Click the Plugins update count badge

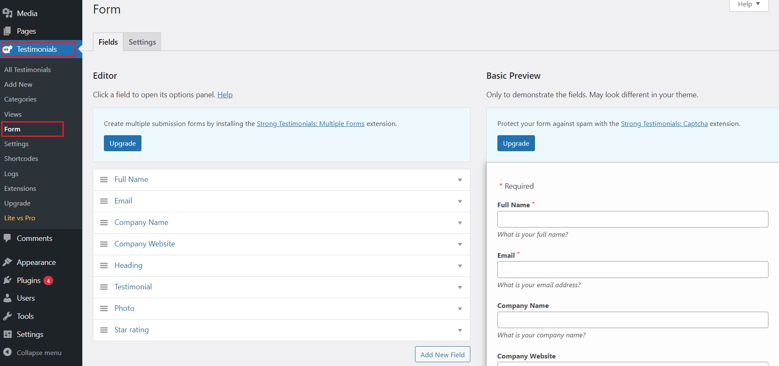[48, 281]
